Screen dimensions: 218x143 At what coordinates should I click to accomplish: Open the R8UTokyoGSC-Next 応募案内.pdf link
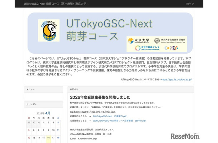[110, 116]
